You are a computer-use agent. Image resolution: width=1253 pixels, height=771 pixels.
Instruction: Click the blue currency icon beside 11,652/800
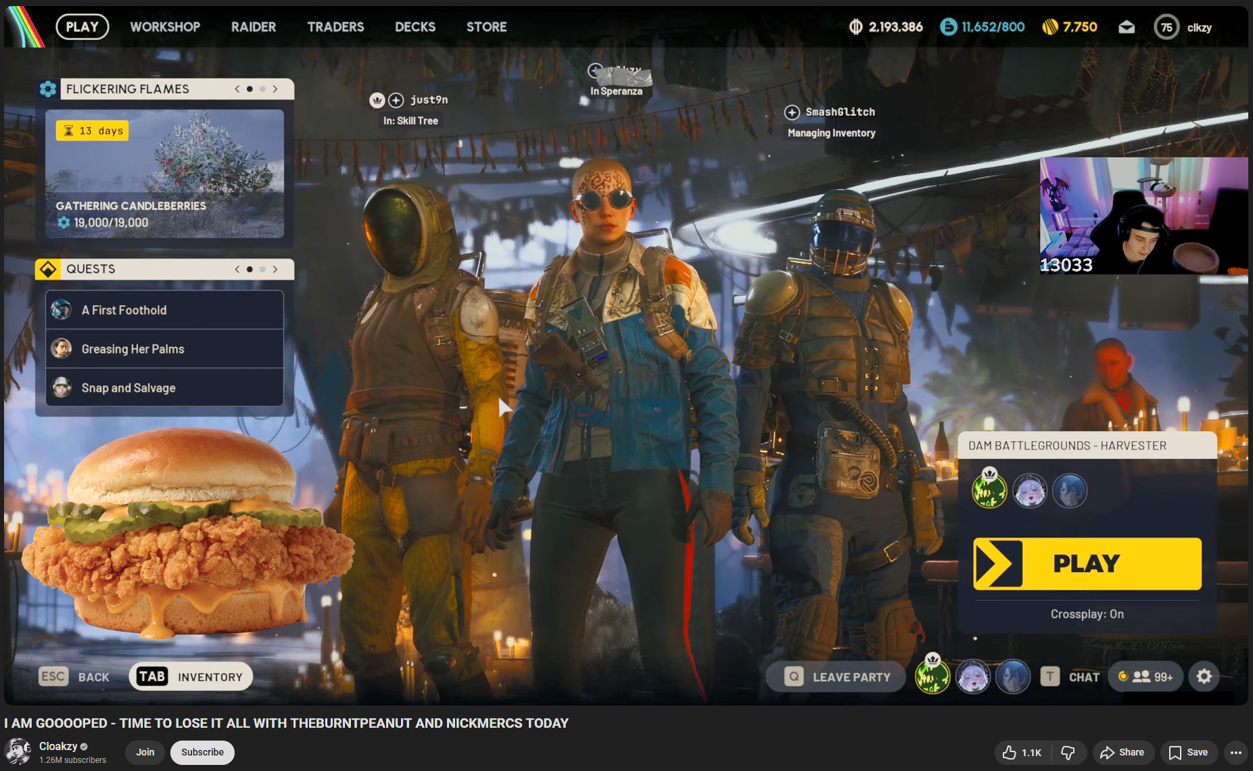pos(949,27)
